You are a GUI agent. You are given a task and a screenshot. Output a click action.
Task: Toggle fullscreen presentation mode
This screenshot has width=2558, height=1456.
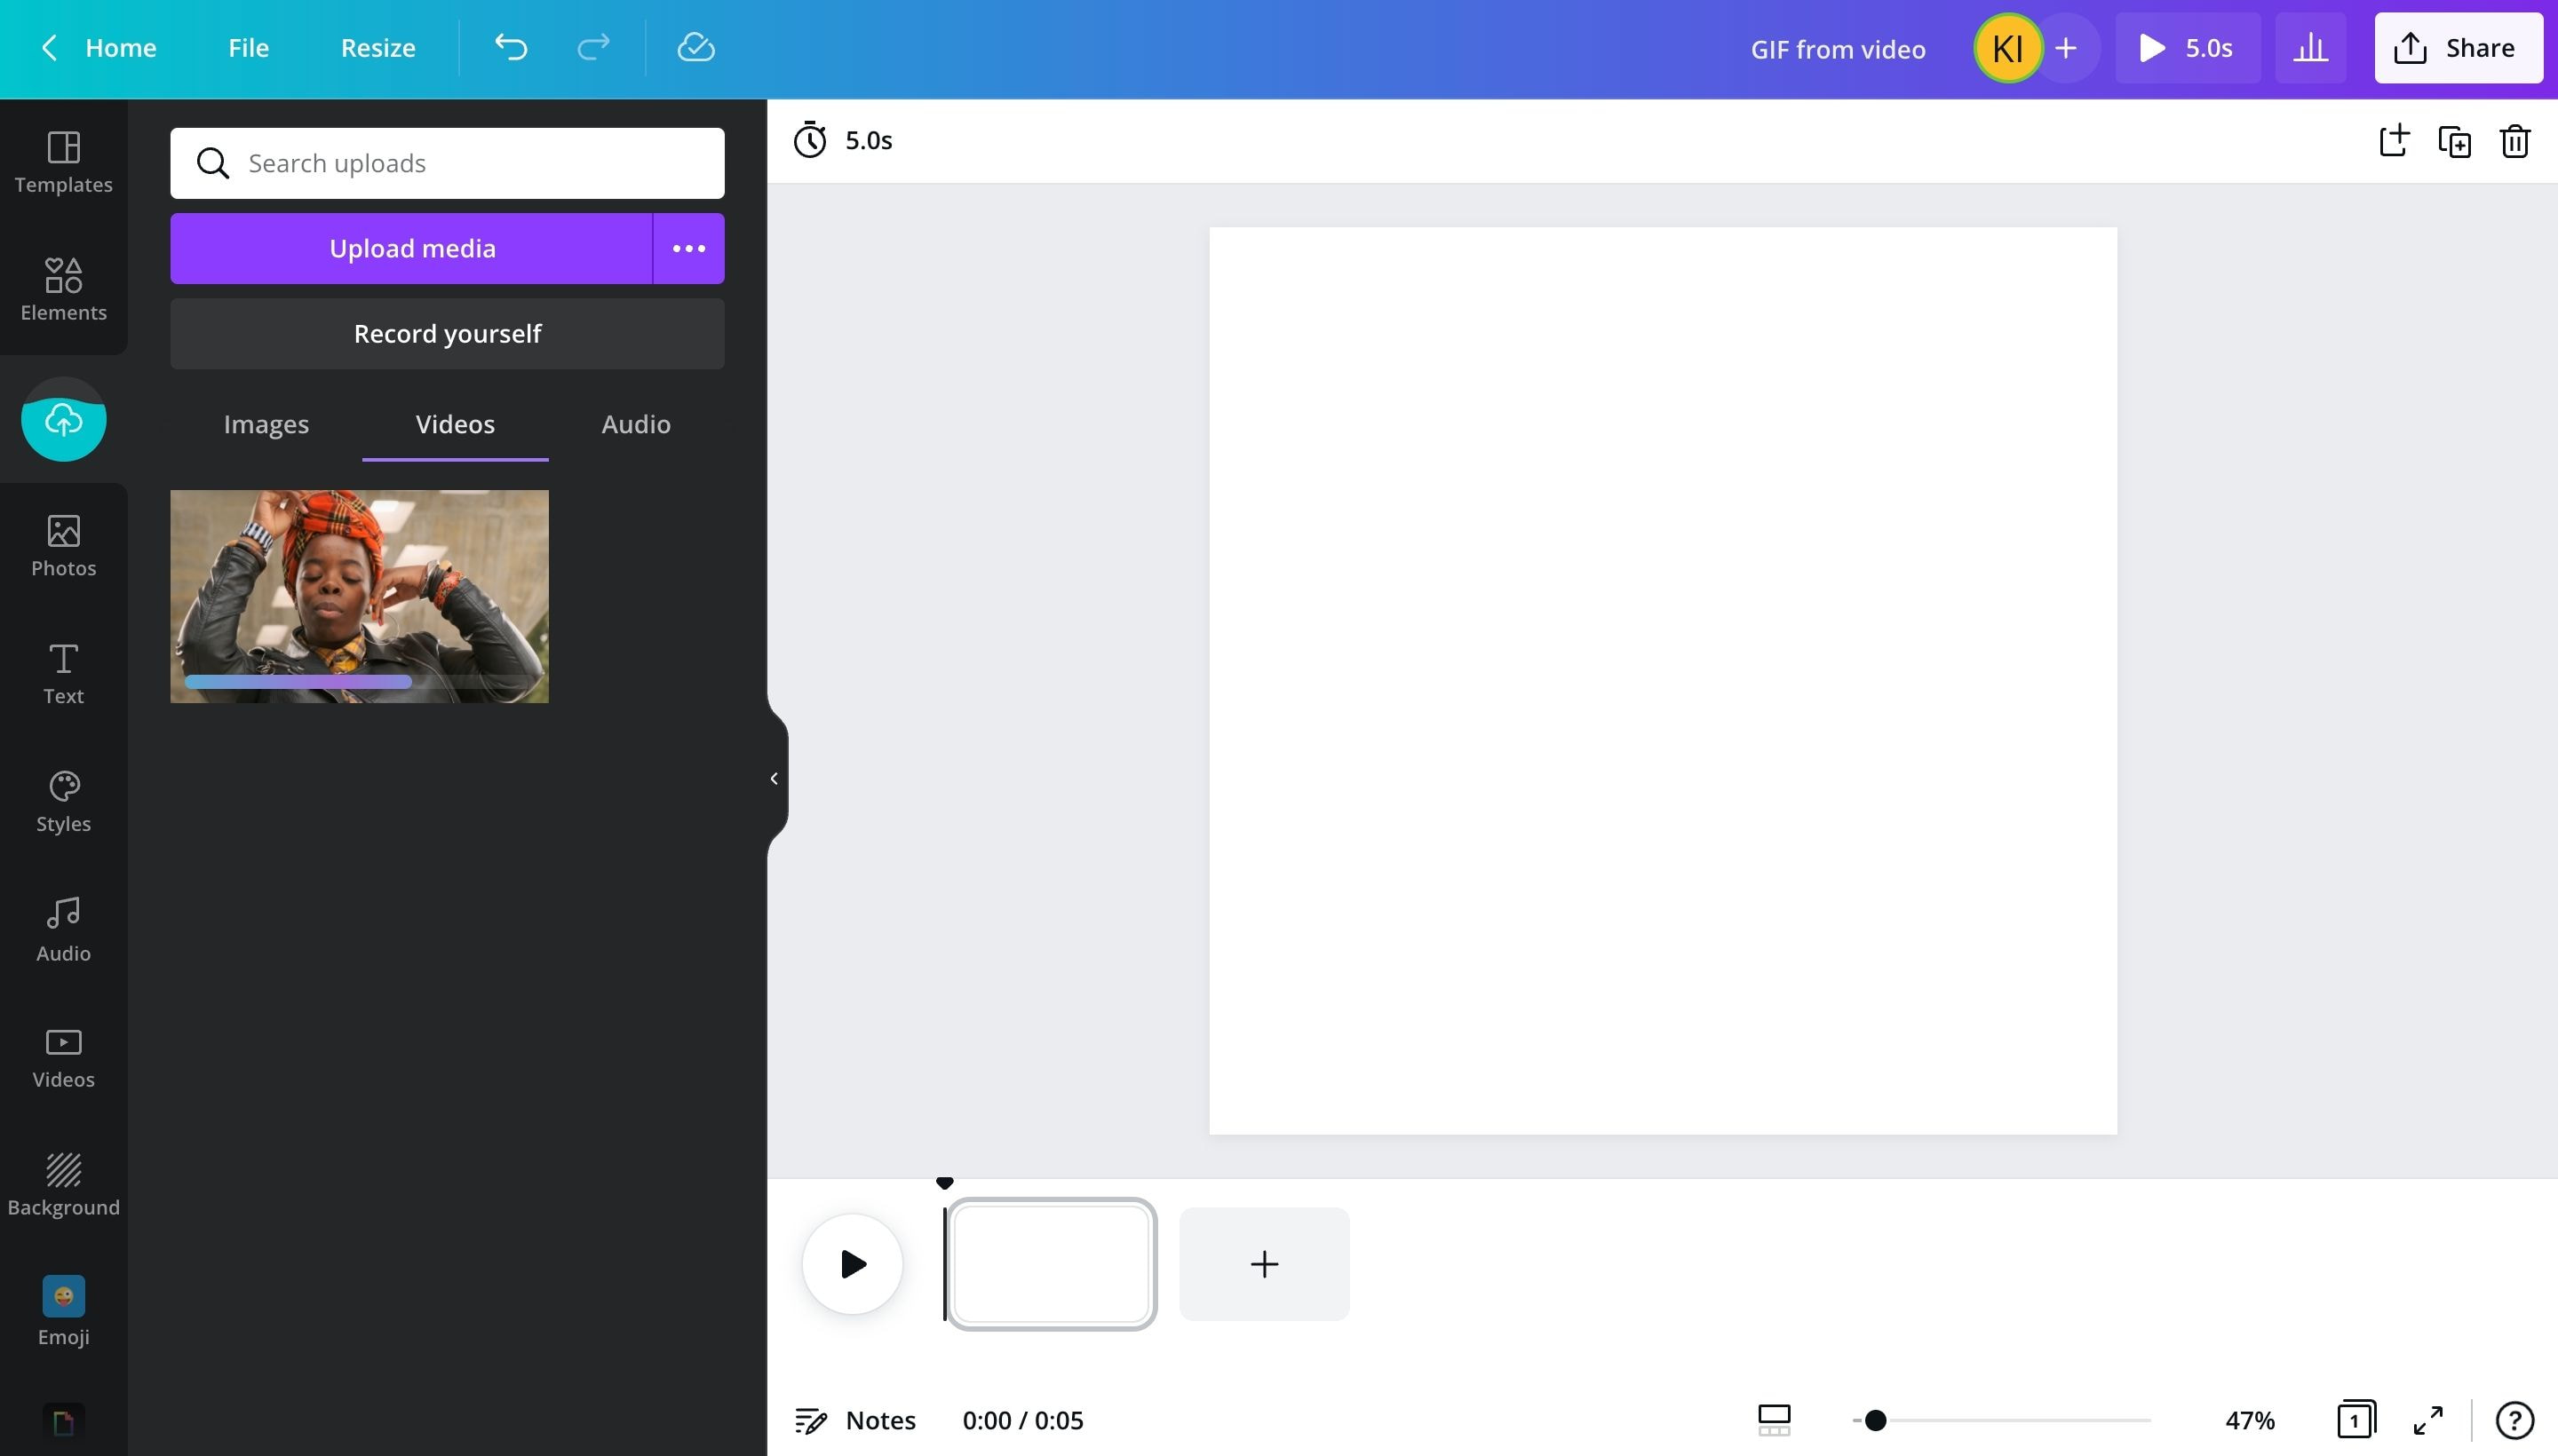[2428, 1420]
